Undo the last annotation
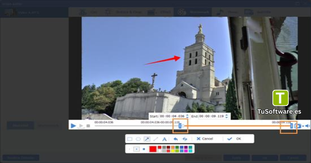Image resolution: width=311 pixels, height=163 pixels. click(176, 139)
